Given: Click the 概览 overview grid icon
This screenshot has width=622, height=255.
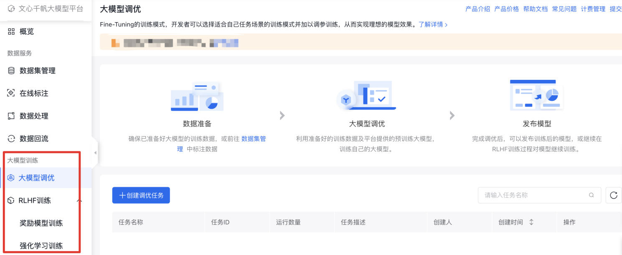Looking at the screenshot, I should point(11,31).
